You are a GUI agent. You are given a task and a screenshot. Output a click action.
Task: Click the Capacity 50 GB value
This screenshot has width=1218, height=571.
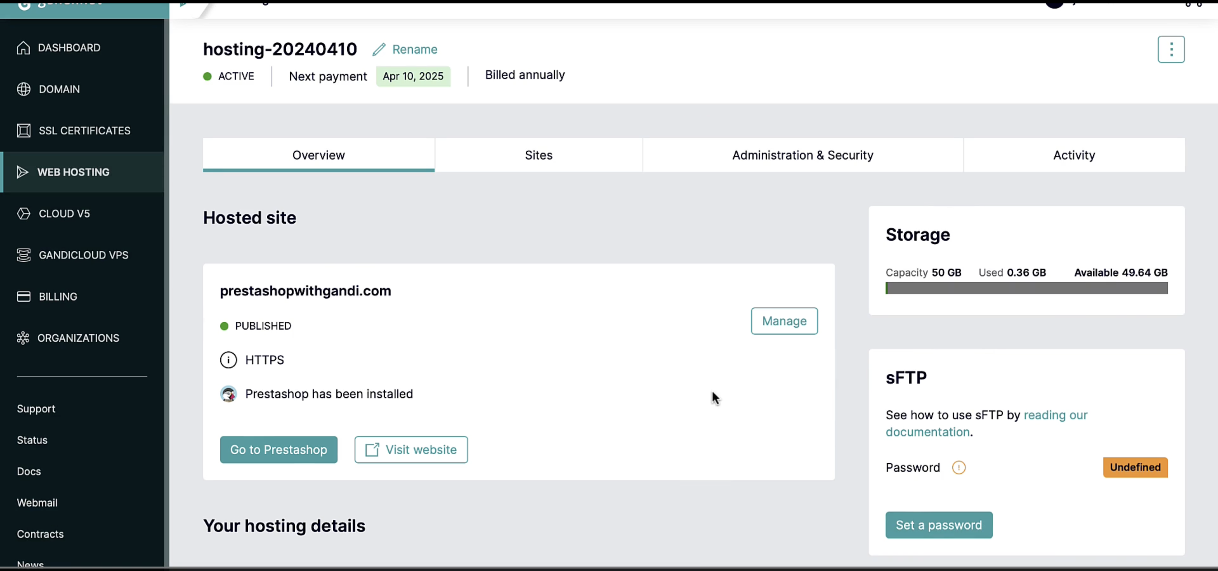click(923, 273)
